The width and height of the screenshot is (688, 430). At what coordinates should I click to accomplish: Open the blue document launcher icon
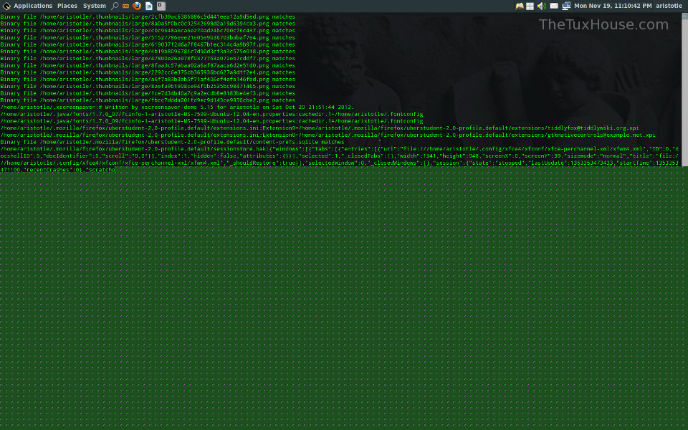[x=149, y=6]
